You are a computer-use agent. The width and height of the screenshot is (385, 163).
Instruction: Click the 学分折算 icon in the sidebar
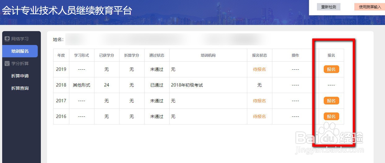pyautogui.click(x=7, y=63)
